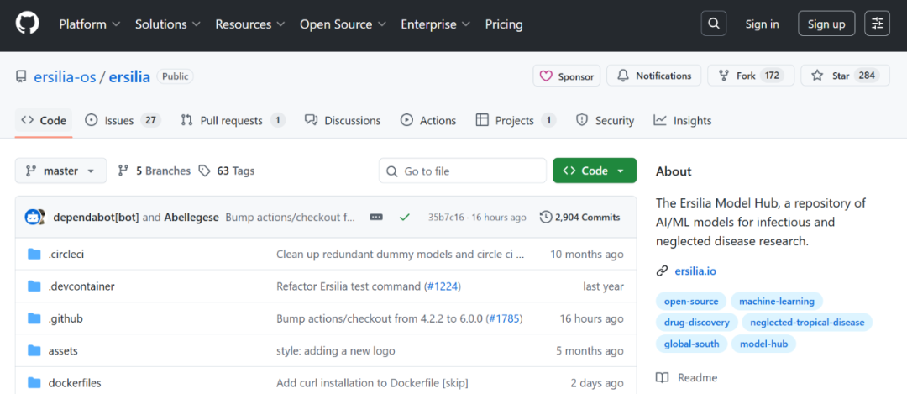Open appearance settings icon in header

tap(877, 24)
